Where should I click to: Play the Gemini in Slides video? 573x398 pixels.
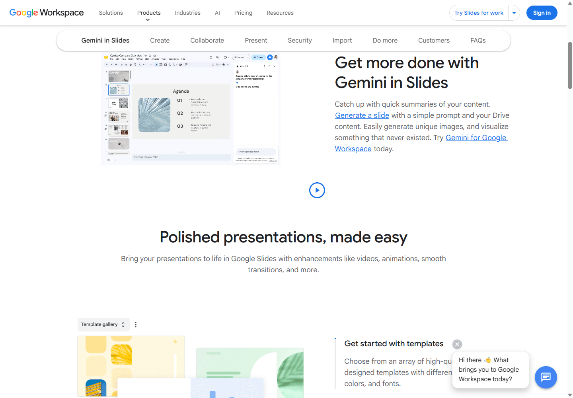[317, 190]
